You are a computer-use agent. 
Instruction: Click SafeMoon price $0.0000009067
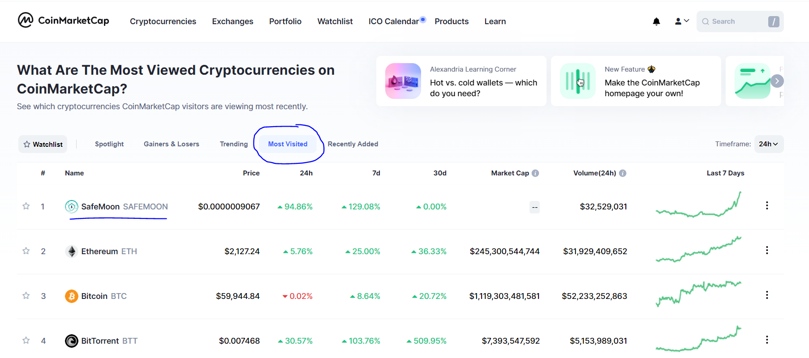[229, 206]
